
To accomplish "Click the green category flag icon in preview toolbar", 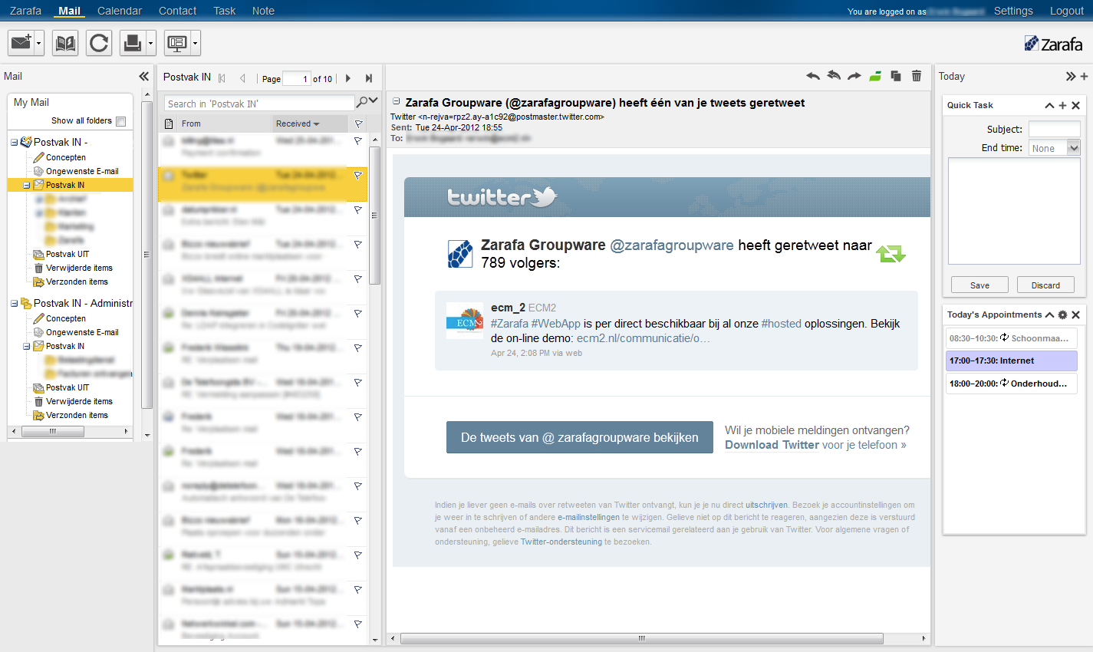I will [x=875, y=76].
